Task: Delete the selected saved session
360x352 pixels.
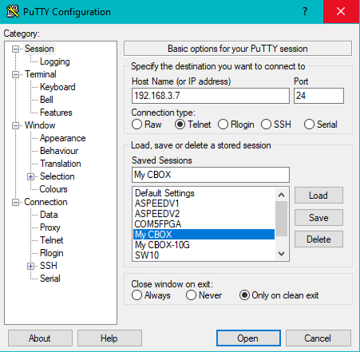Action: (319, 239)
